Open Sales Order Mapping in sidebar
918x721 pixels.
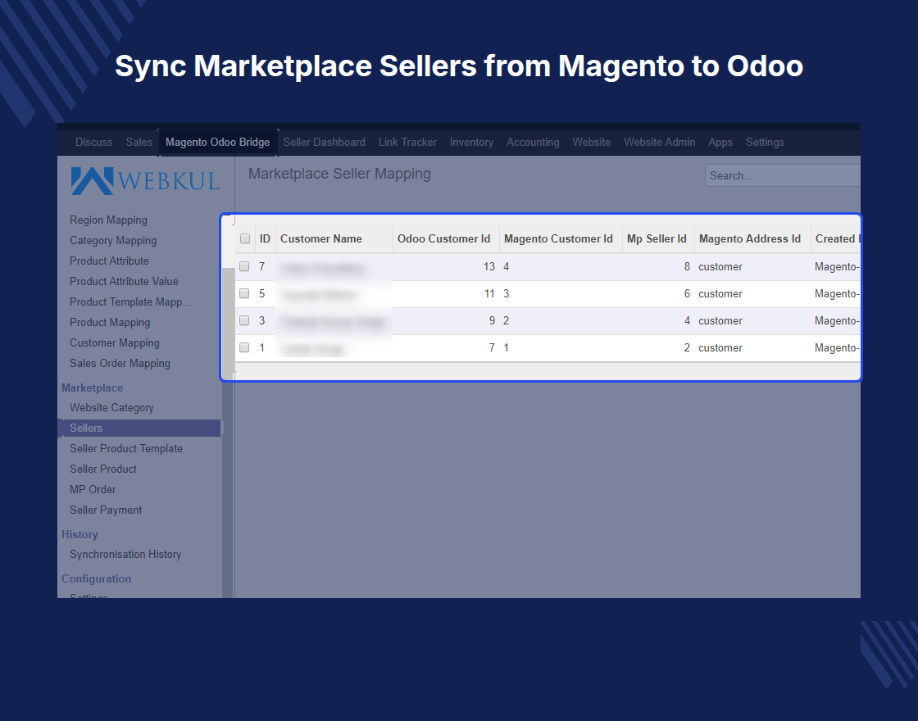[x=120, y=364]
